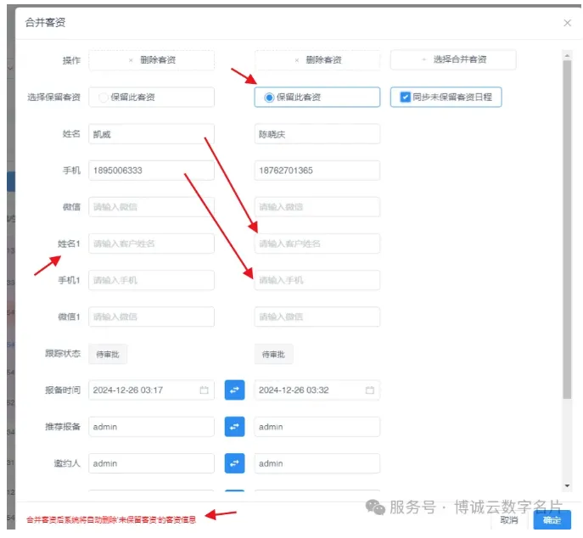This screenshot has width=583, height=538.
Task: Select the left 保留此客资 radio button
Action: point(104,98)
